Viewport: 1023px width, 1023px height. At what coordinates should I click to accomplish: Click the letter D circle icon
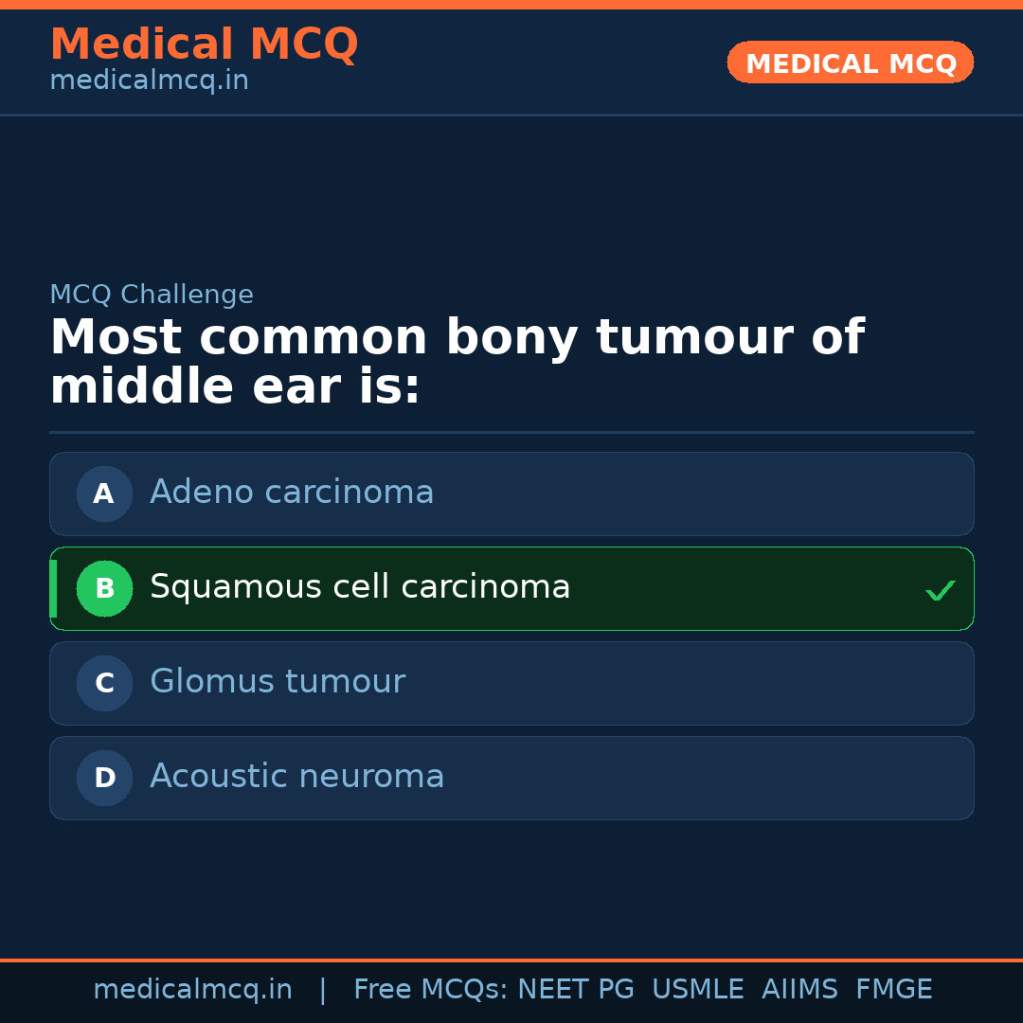coord(104,778)
